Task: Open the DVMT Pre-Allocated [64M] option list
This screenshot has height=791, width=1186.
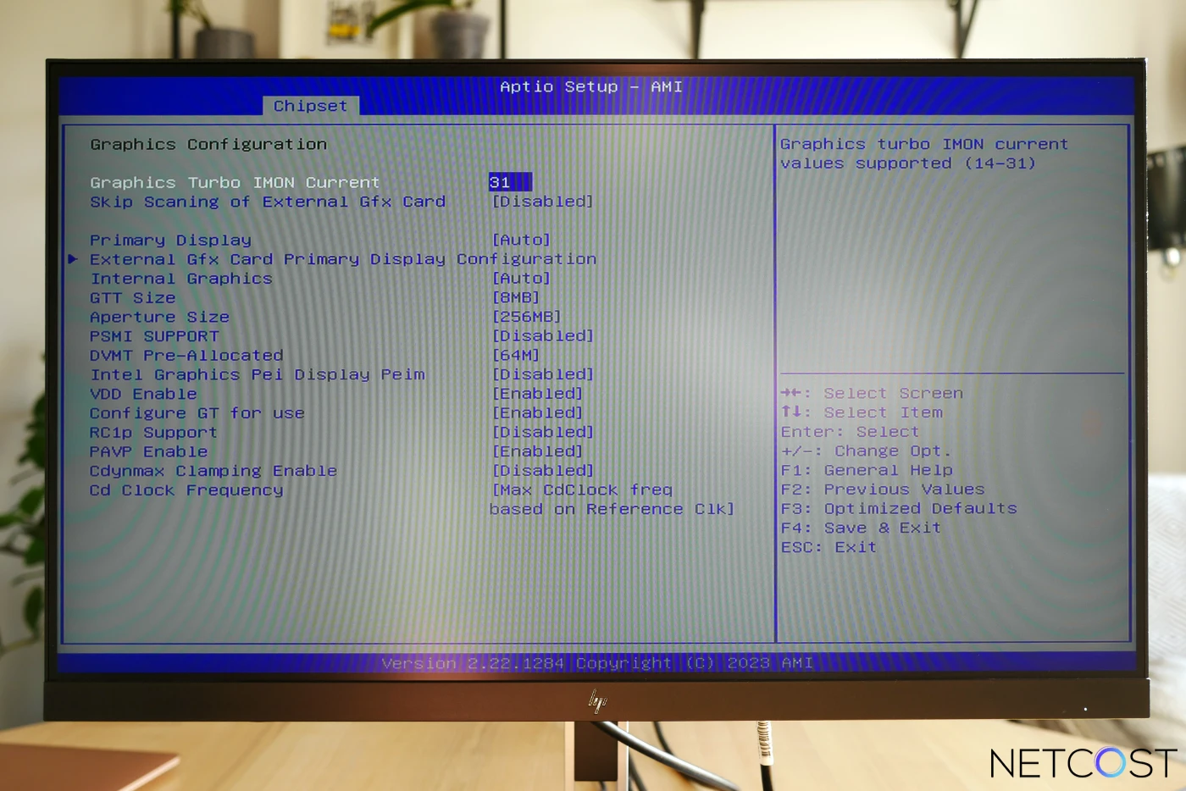Action: 515,356
